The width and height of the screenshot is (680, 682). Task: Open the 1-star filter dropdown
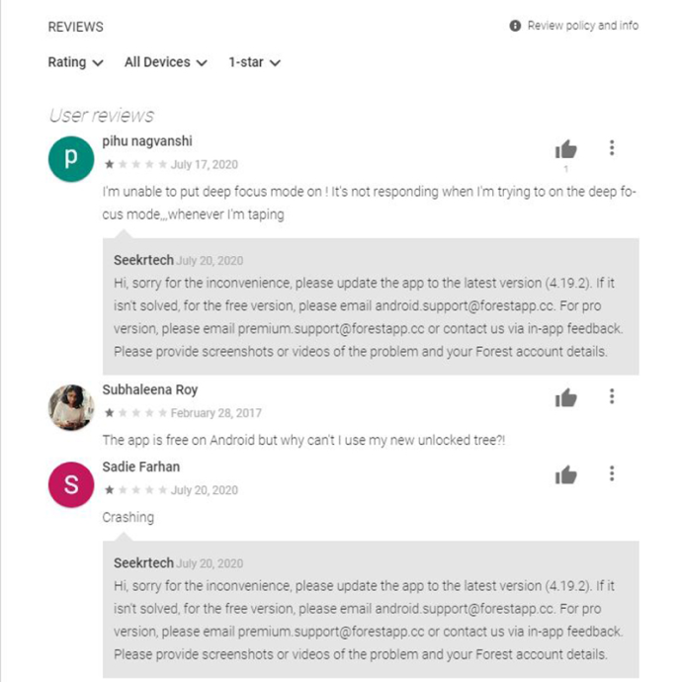(254, 62)
